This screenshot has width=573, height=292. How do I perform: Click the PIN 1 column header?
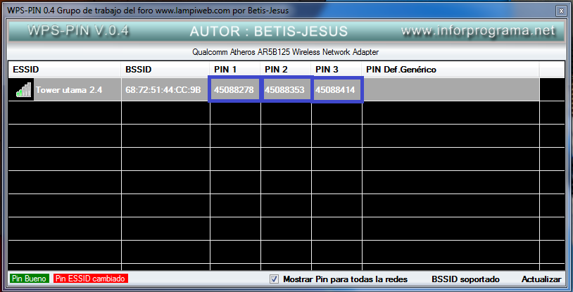(x=235, y=70)
